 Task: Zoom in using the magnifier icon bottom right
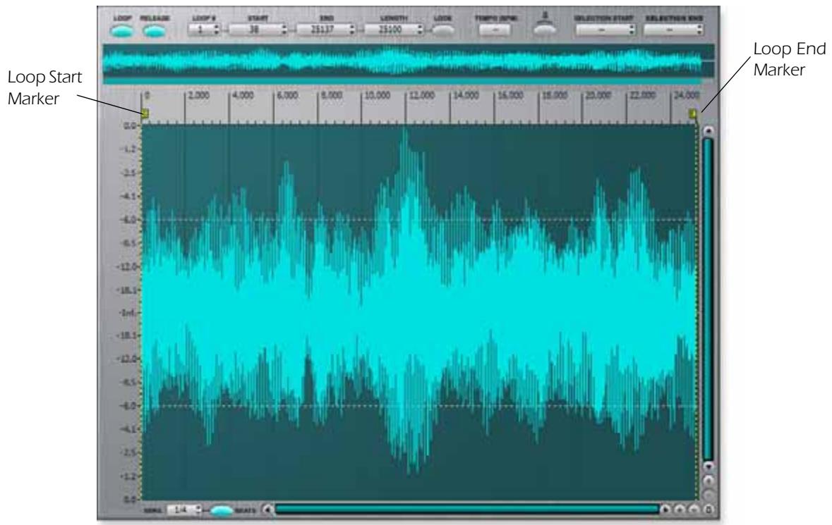click(680, 508)
